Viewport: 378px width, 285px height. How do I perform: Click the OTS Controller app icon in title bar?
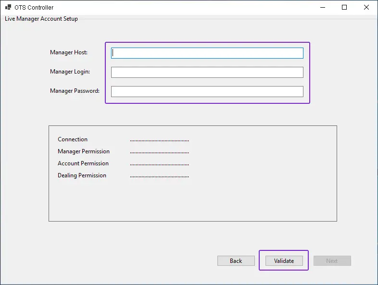[8, 7]
